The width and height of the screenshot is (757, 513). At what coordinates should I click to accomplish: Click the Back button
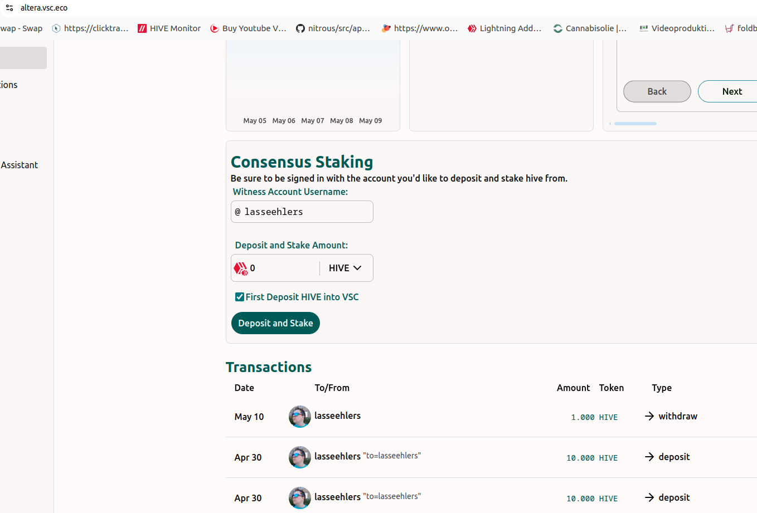point(657,91)
